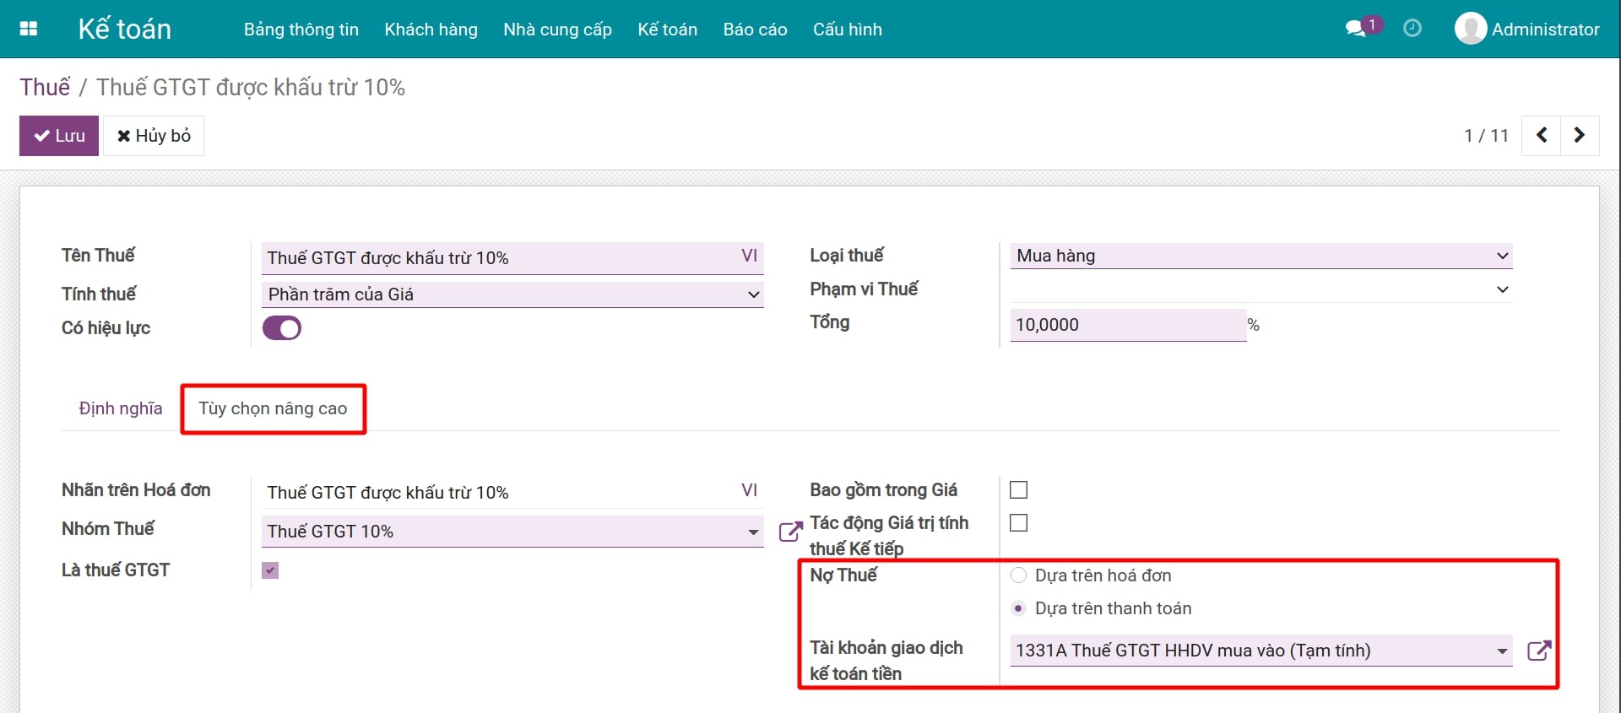Check the Bao gồm trong Giá box

(1019, 490)
